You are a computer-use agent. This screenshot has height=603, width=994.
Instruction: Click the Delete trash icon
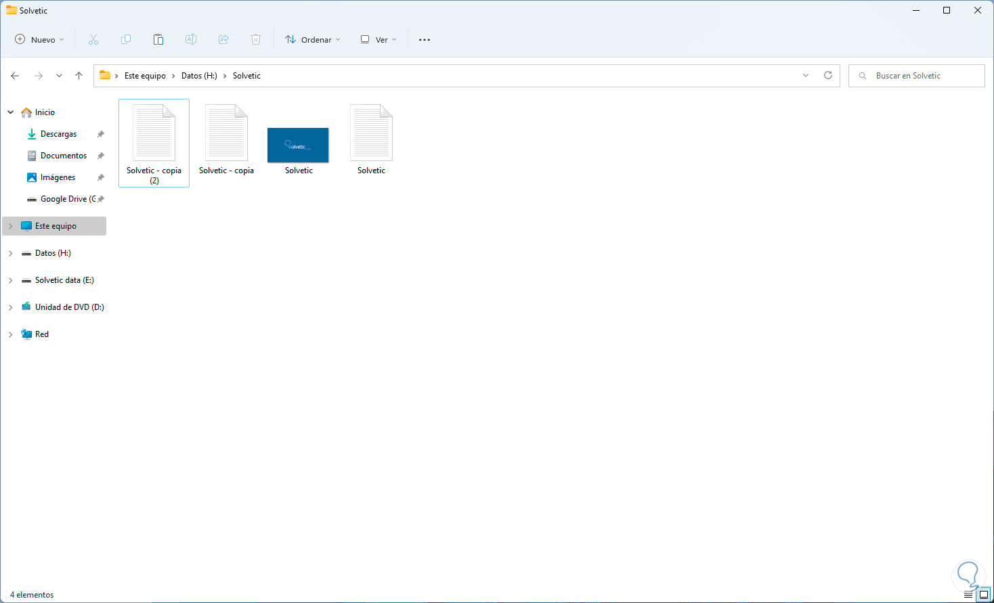pos(256,40)
